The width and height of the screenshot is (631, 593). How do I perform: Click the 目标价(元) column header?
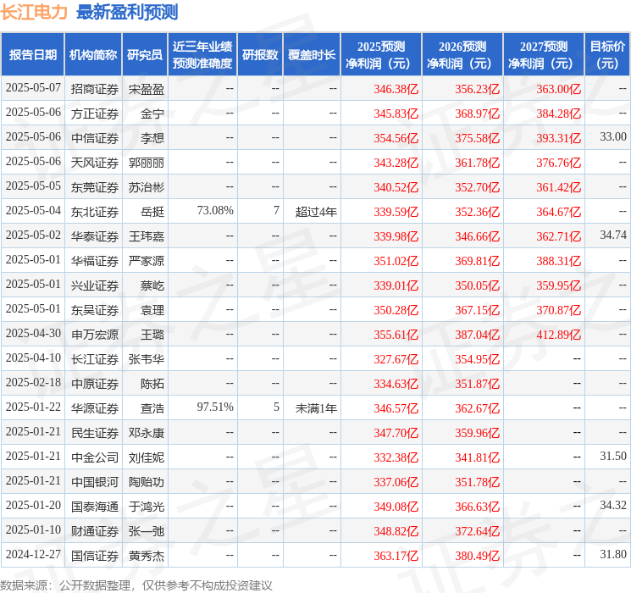click(607, 55)
